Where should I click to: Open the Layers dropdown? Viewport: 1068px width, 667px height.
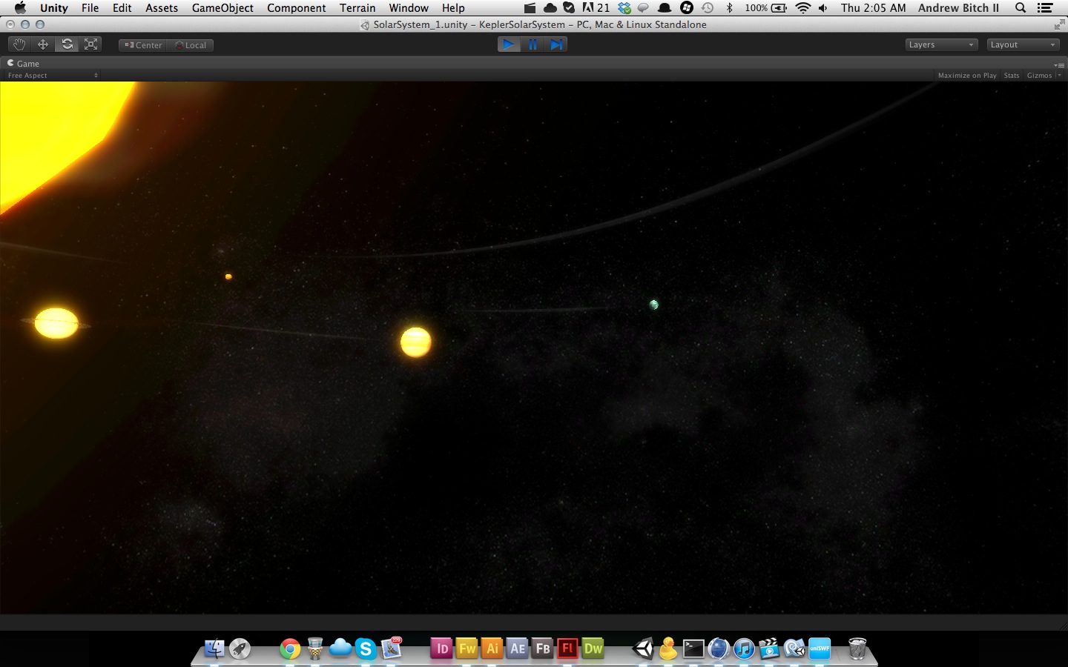coord(940,44)
